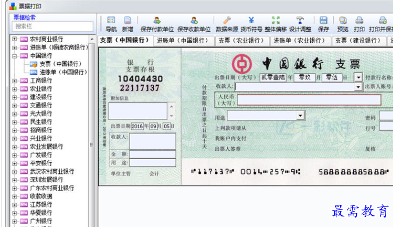Select 广东农村商业银行 tree row

coord(52,188)
